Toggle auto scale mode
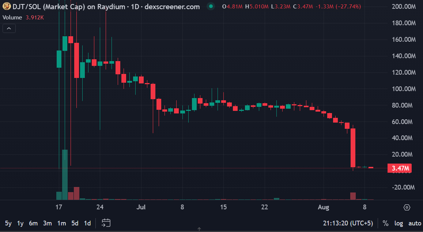 click(415, 223)
